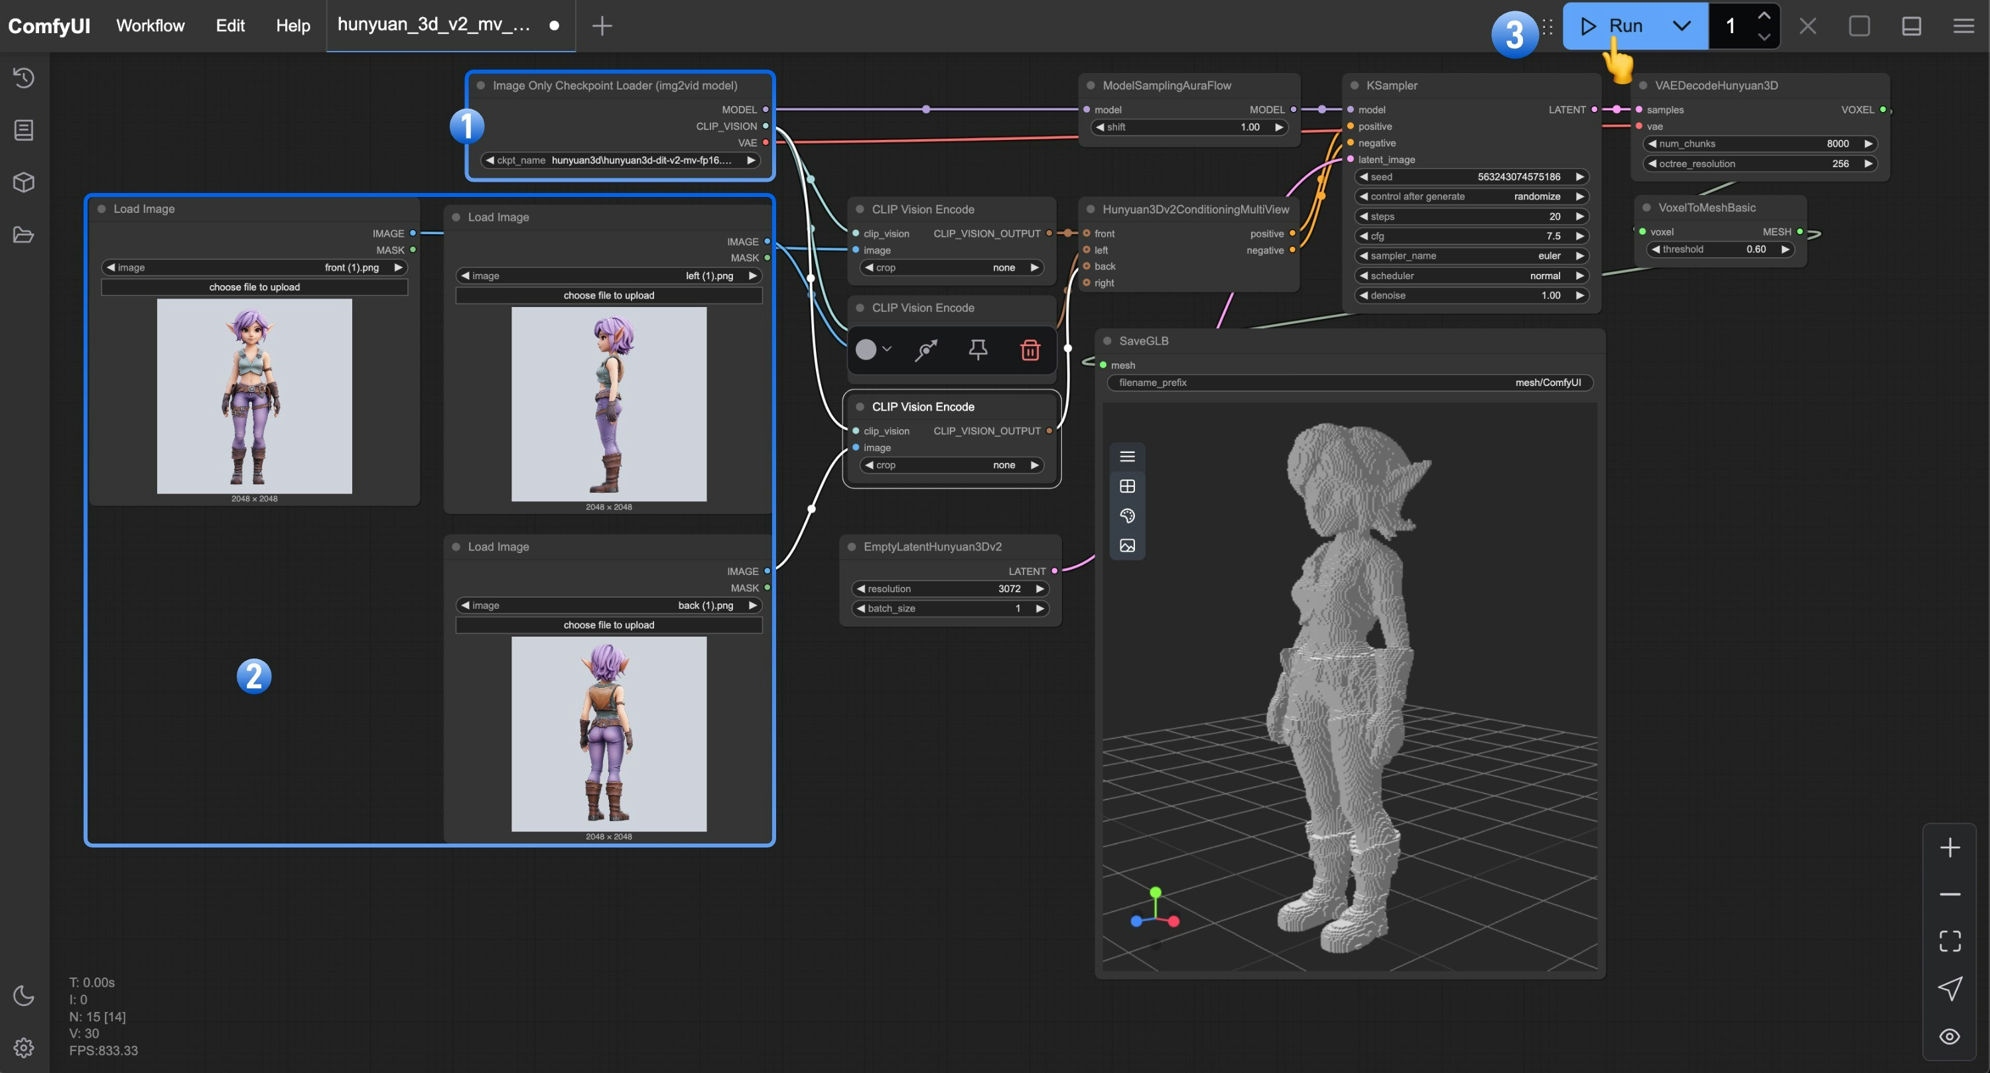The width and height of the screenshot is (1990, 1073).
Task: Select the palette icon in the 3D preview
Action: pos(1127,515)
